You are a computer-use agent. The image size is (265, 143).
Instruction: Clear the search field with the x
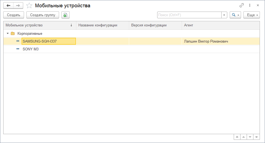click(x=224, y=15)
